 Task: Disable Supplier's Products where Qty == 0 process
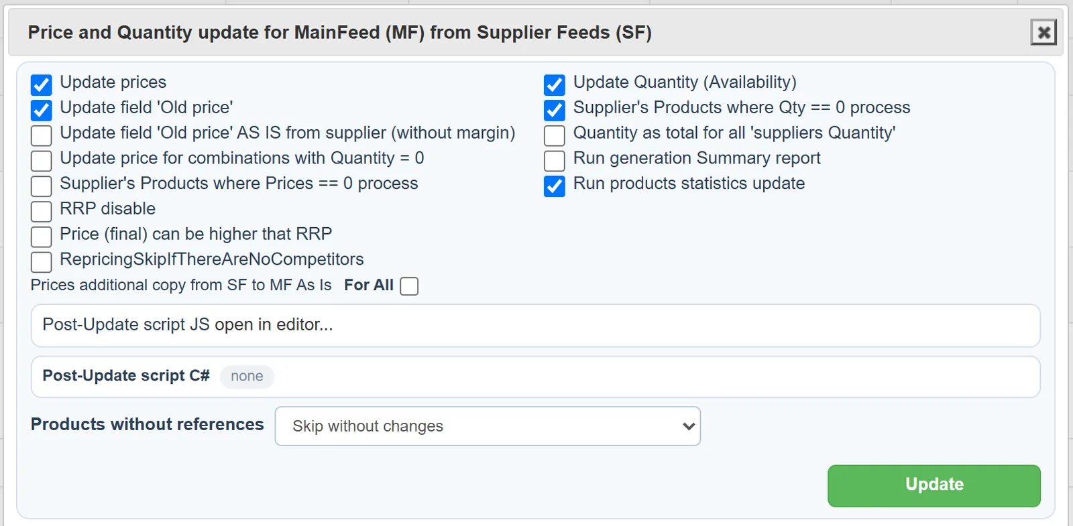555,110
